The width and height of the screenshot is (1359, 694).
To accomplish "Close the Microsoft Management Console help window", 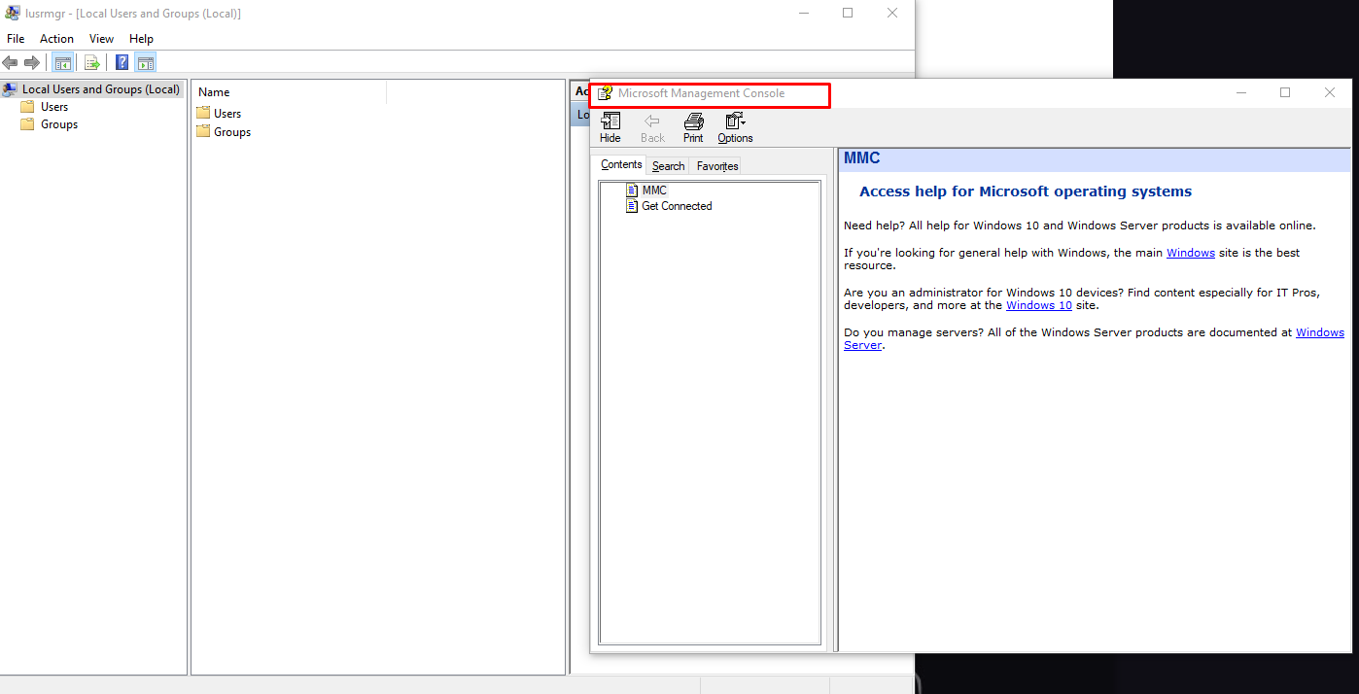I will pos(1330,93).
